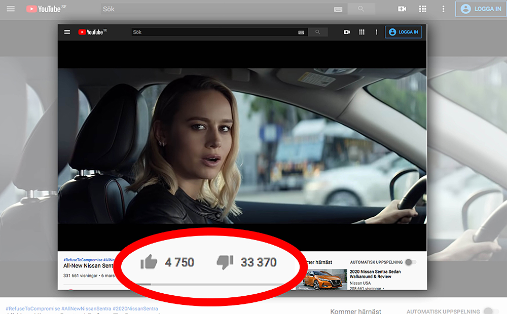
Task: Open three-dot settings menu on outer gray header
Action: pyautogui.click(x=443, y=9)
